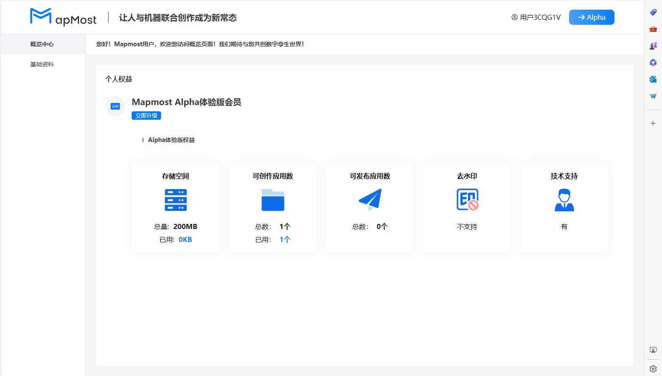Click the watermark removal icon under 去水印
The height and width of the screenshot is (376, 662).
pos(467,200)
